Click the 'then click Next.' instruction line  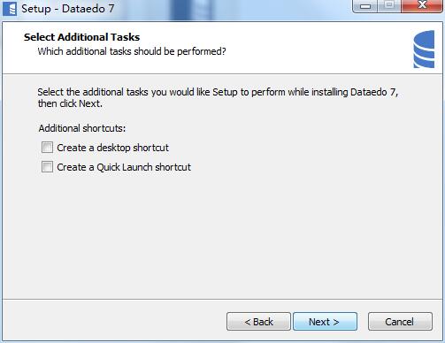point(70,103)
